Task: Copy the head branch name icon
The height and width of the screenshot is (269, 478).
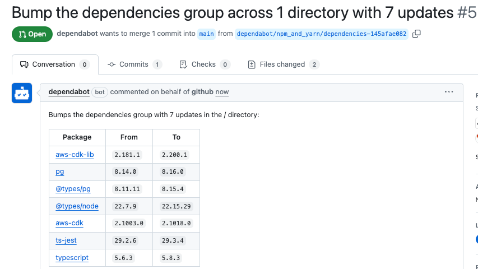Action: pos(416,34)
